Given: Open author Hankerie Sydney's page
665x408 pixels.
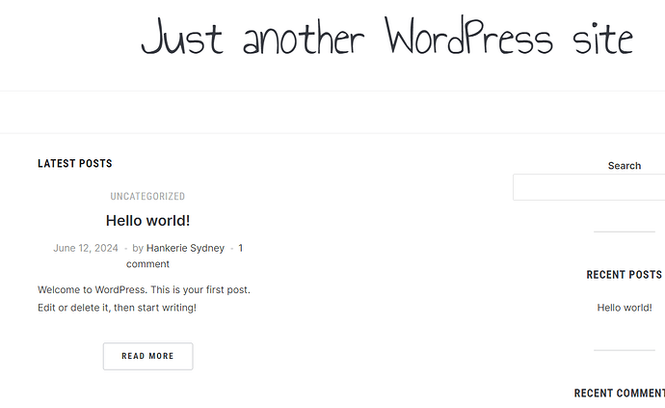Looking at the screenshot, I should coord(185,248).
